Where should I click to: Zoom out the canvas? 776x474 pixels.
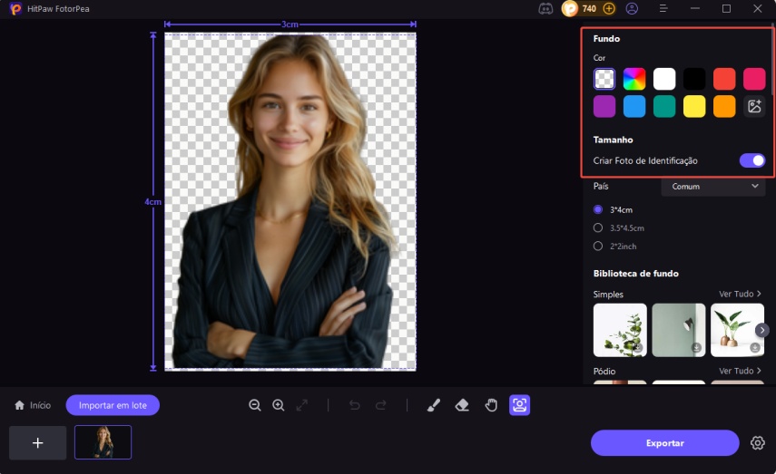point(255,405)
